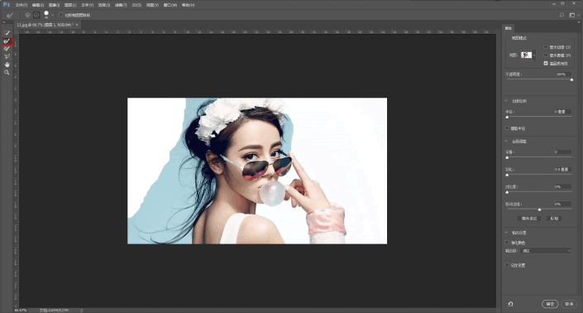Select the Zoom magnifier tool
Viewport: 583px width, 313px height.
pyautogui.click(x=7, y=72)
